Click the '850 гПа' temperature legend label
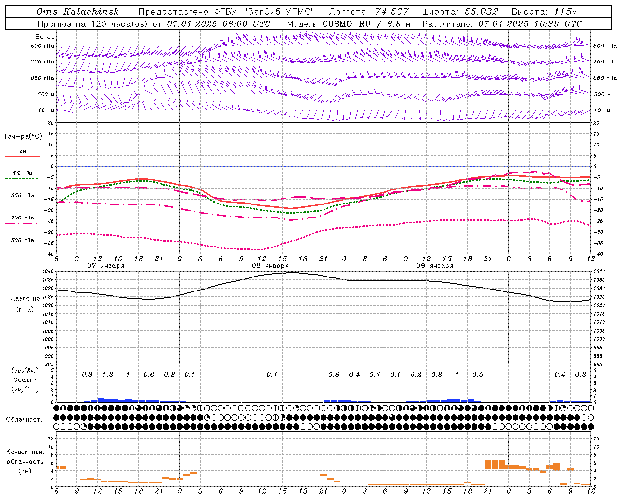 [x=23, y=196]
